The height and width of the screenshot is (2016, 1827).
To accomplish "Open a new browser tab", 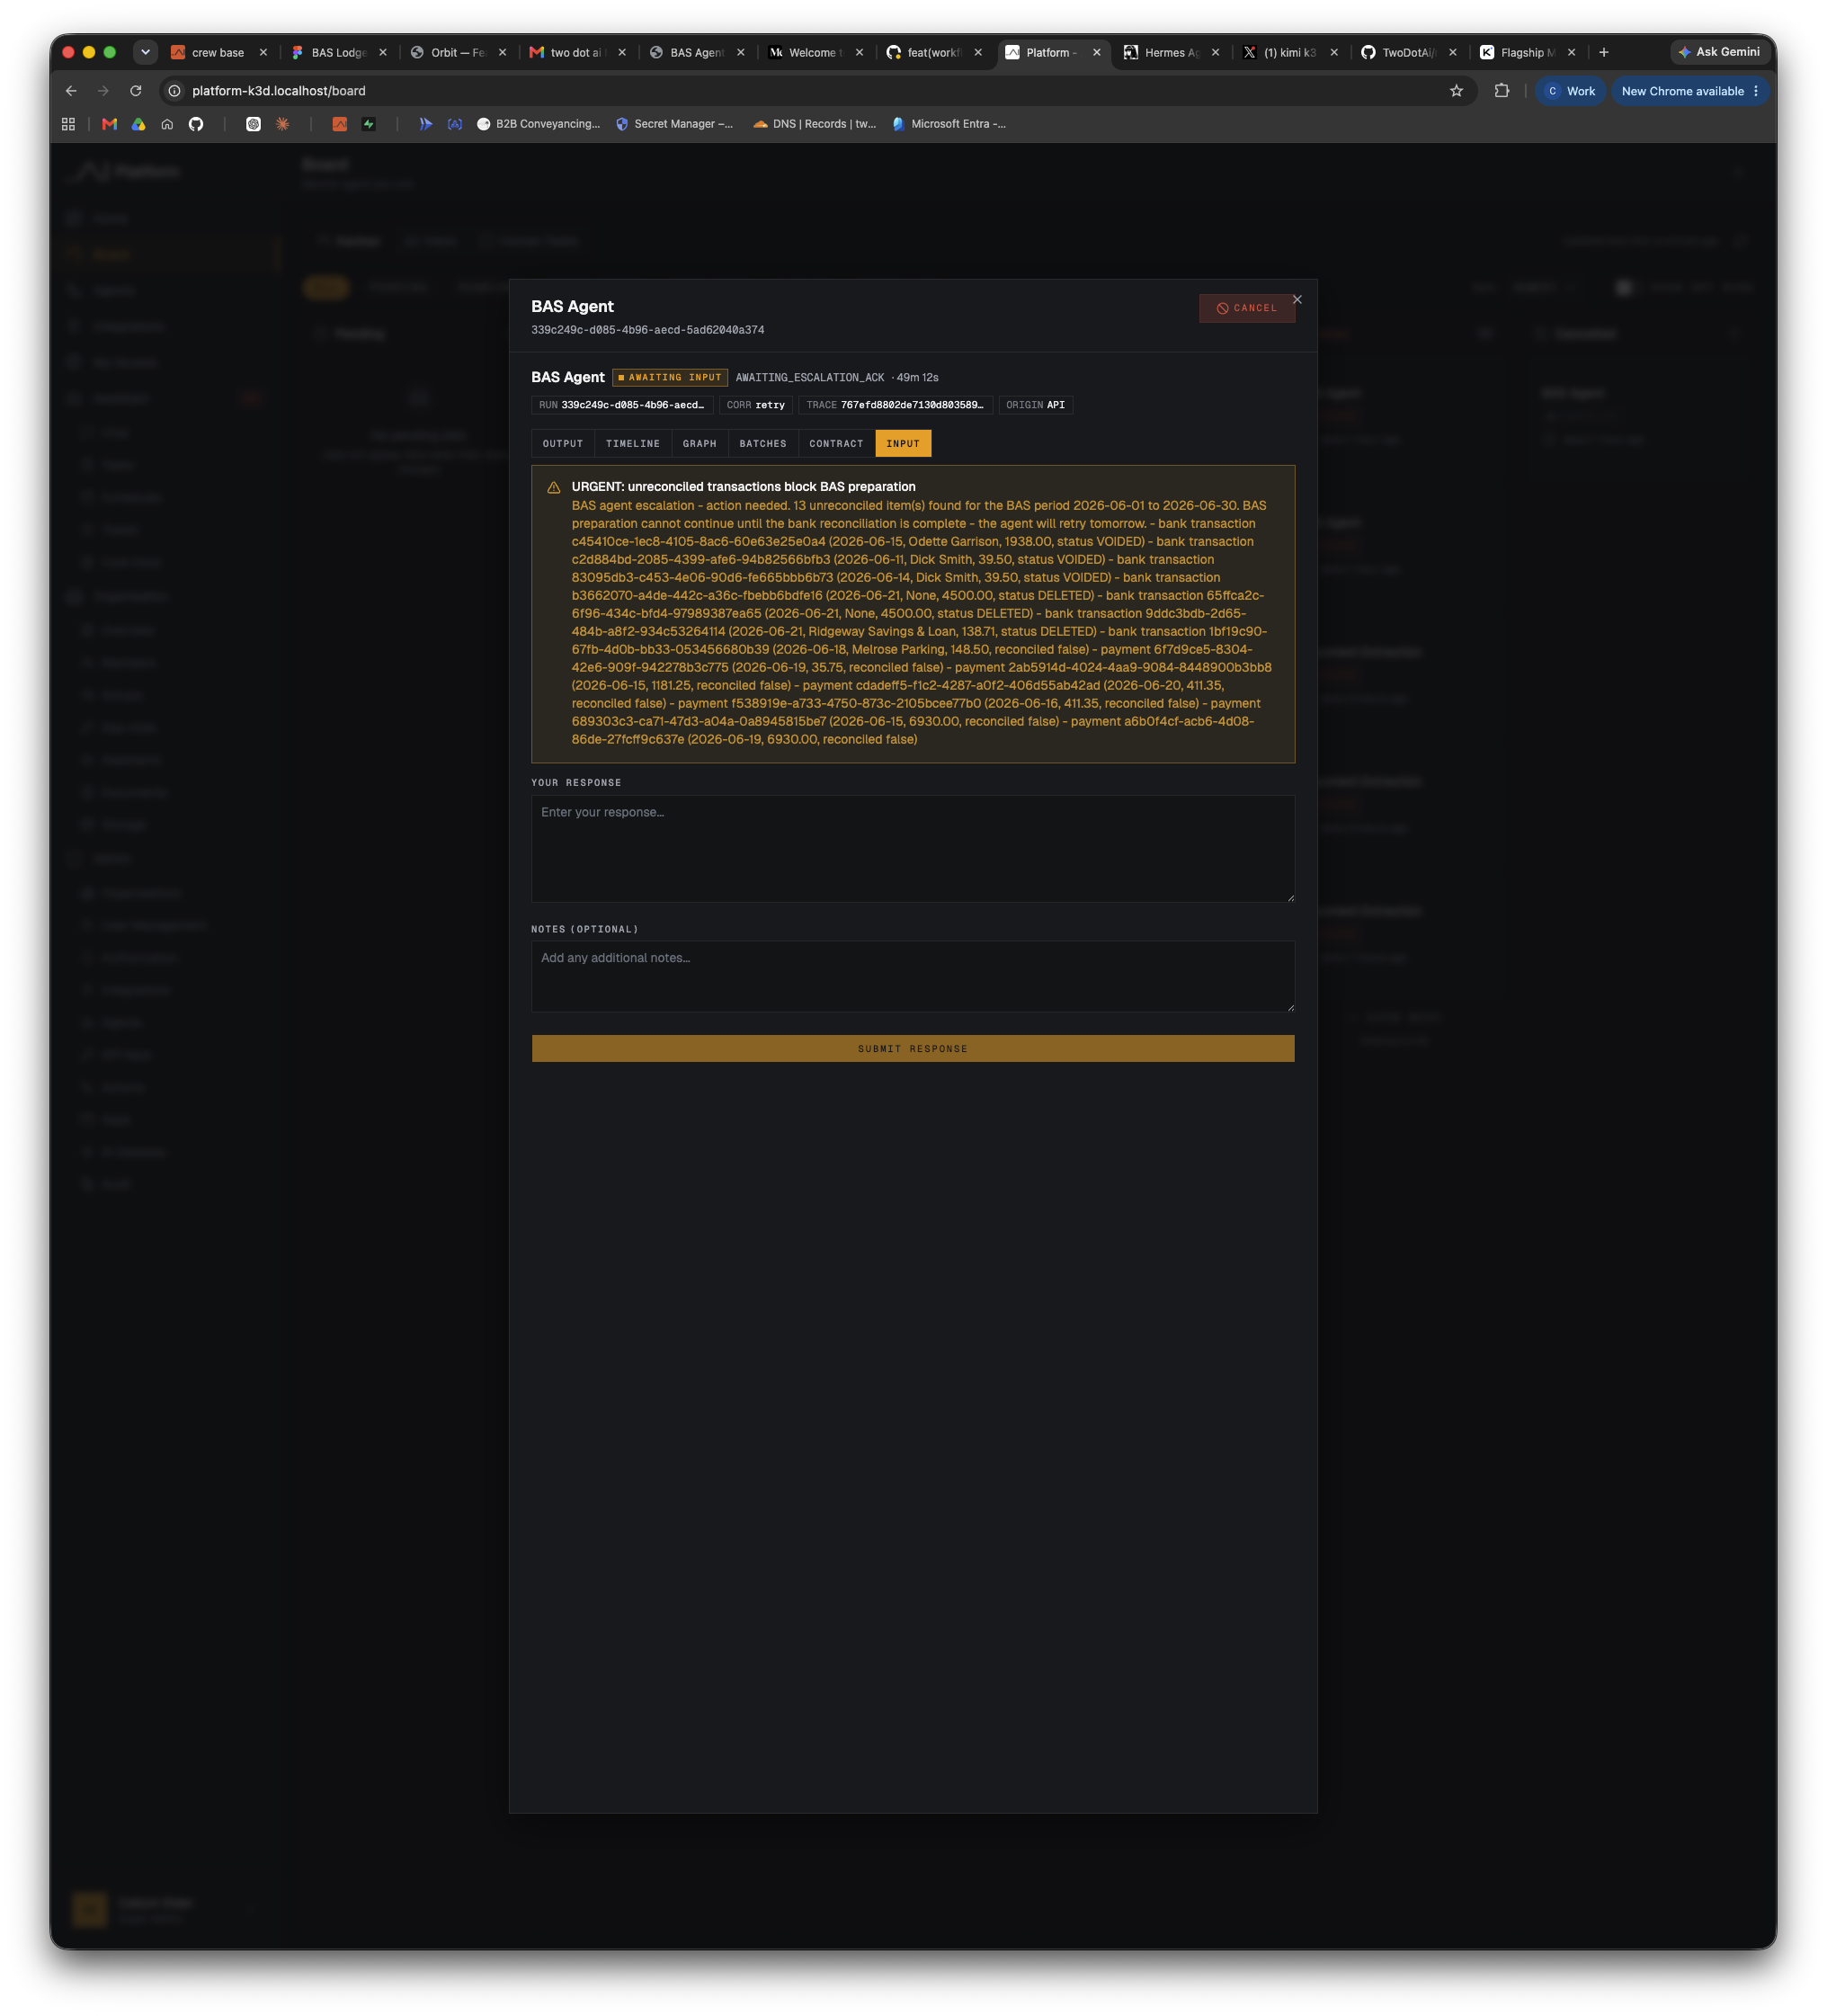I will [x=1604, y=52].
